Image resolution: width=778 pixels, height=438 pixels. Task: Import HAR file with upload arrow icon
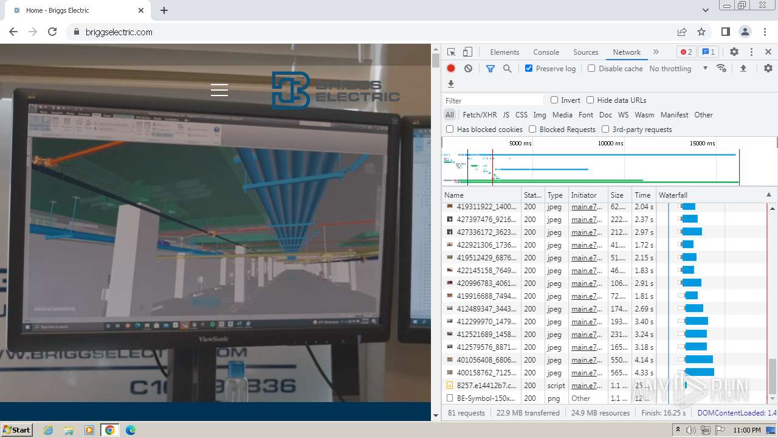pos(743,69)
